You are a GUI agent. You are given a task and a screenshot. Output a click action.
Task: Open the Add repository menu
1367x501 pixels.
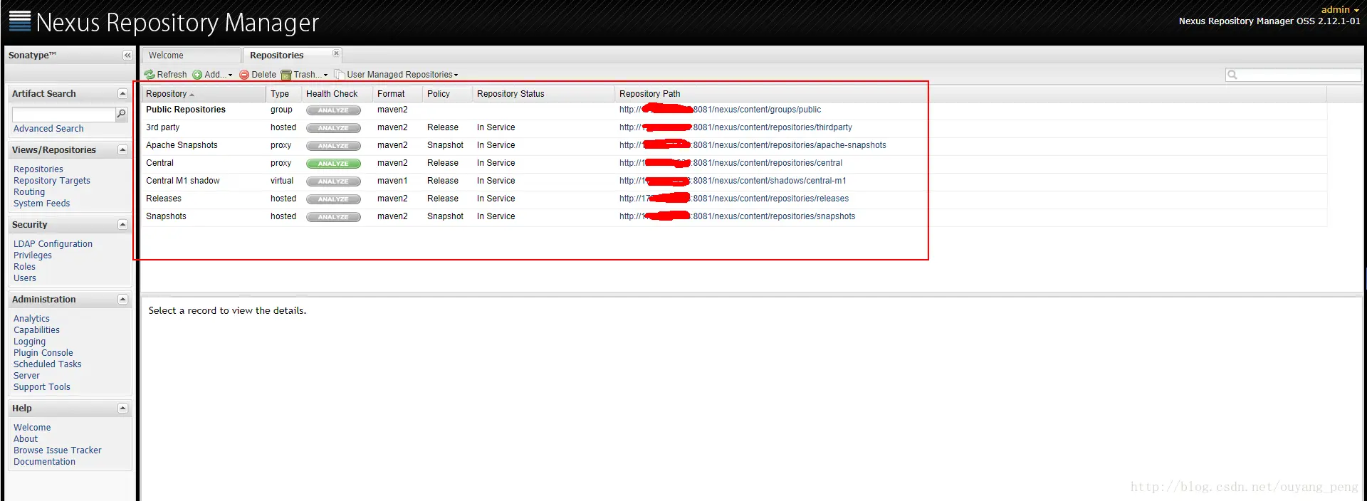[212, 75]
